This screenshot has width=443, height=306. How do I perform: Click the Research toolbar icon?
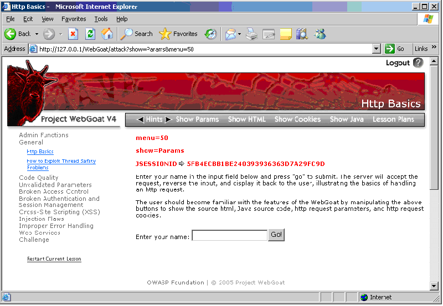click(x=302, y=34)
